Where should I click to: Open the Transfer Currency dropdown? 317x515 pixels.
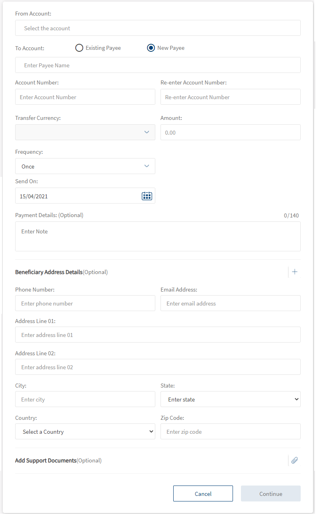(x=85, y=132)
